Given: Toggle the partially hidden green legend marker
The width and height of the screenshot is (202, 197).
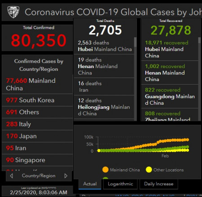Looking at the screenshot, I should click(105, 178).
